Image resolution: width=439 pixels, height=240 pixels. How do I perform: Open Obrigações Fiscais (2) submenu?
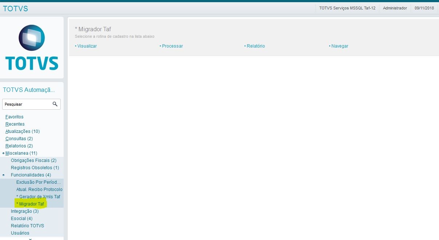pos(34,160)
